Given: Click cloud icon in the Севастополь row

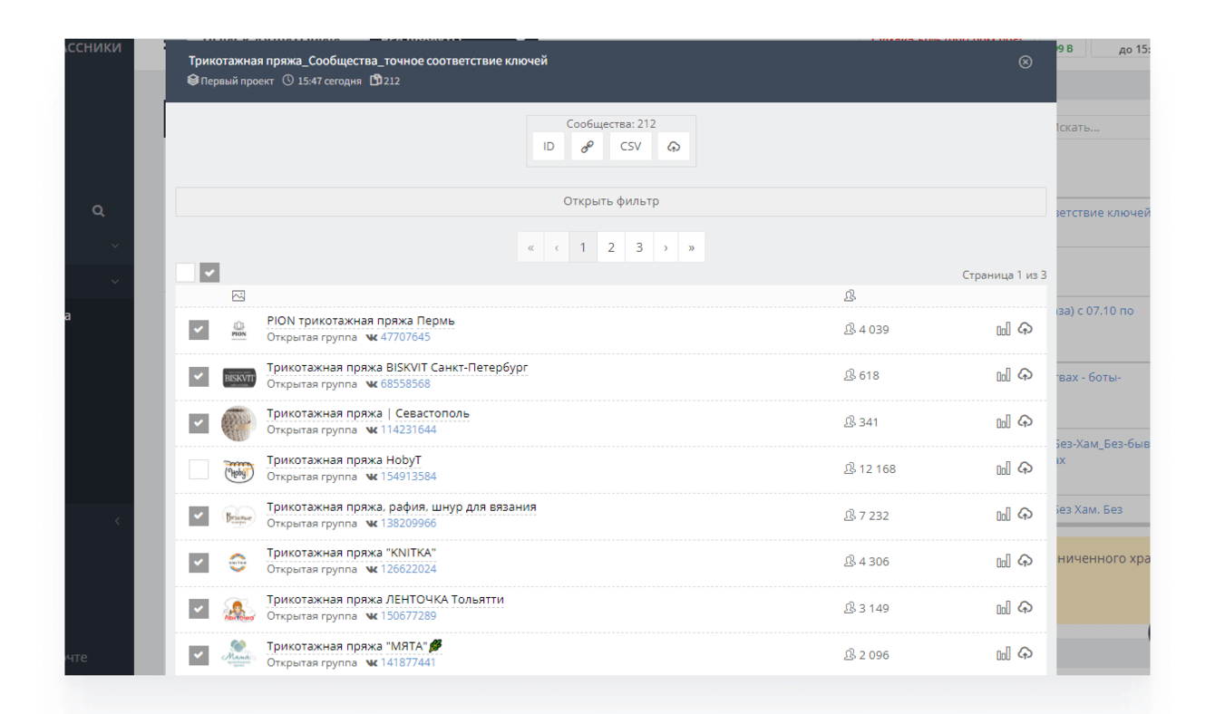Looking at the screenshot, I should pos(1025,421).
